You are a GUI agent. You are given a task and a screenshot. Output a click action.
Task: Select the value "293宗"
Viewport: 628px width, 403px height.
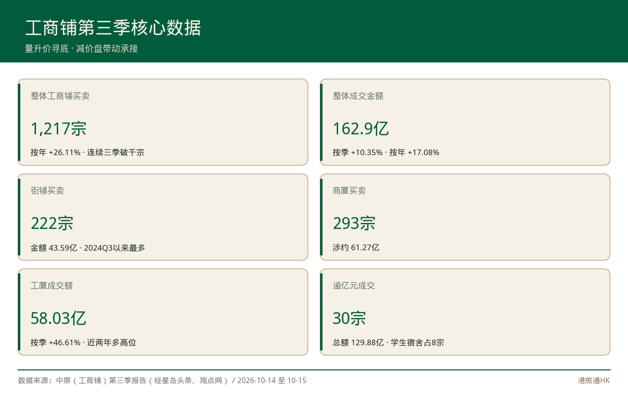click(x=354, y=223)
